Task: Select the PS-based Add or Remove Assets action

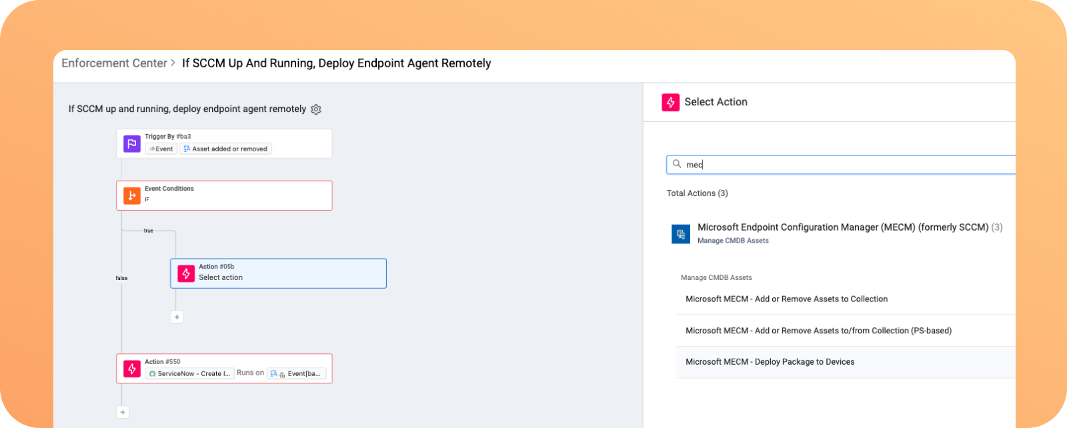Action: (x=846, y=331)
